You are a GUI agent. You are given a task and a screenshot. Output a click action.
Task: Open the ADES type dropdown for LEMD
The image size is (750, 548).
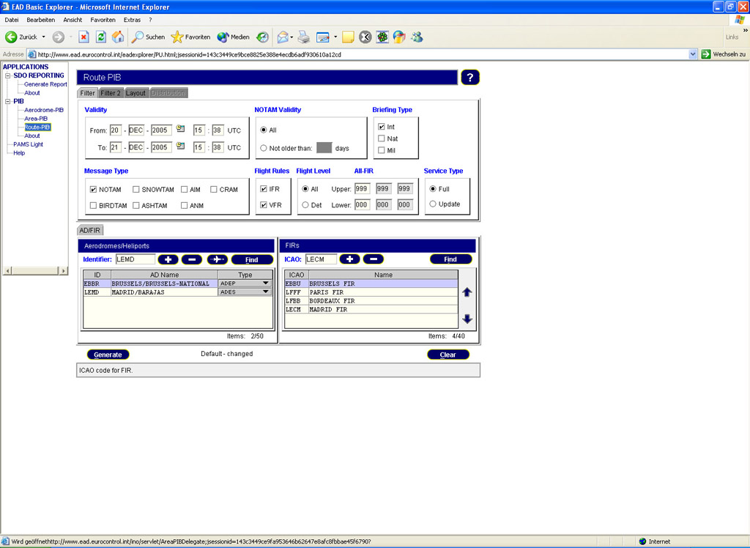click(264, 292)
